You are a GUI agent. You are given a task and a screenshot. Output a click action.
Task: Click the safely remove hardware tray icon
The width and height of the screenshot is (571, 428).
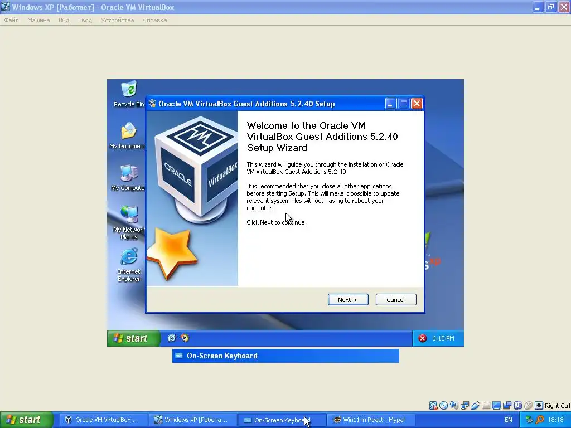click(529, 420)
